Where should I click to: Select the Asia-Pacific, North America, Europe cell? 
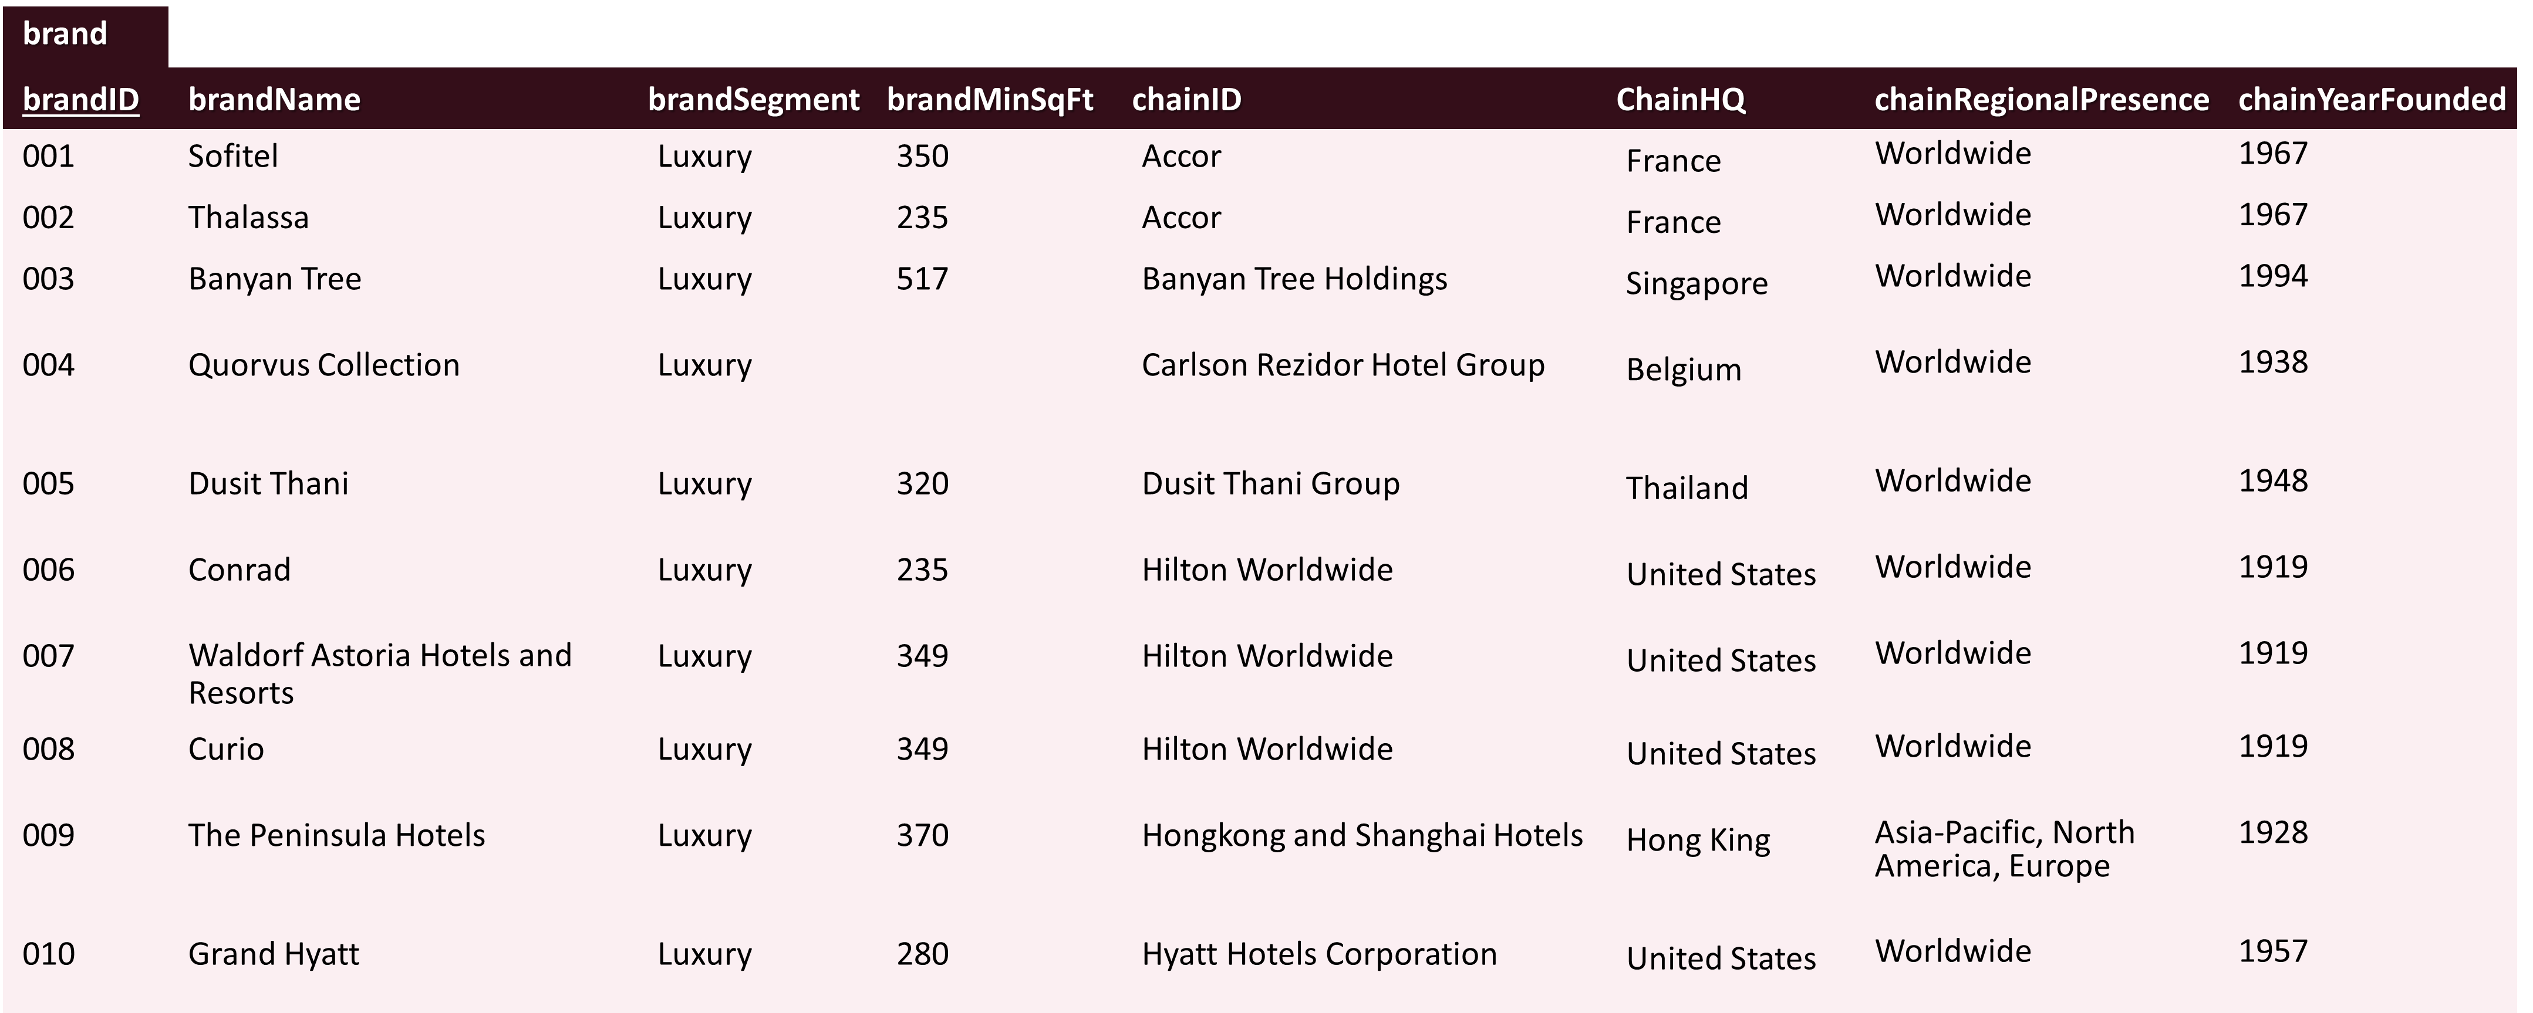coord(2004,849)
